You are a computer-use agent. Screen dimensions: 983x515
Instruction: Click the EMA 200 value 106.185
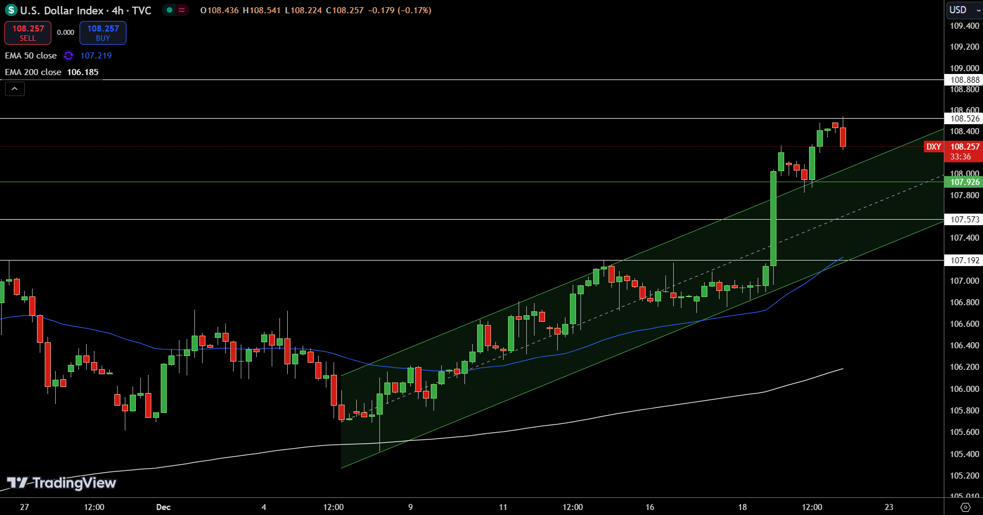[83, 72]
